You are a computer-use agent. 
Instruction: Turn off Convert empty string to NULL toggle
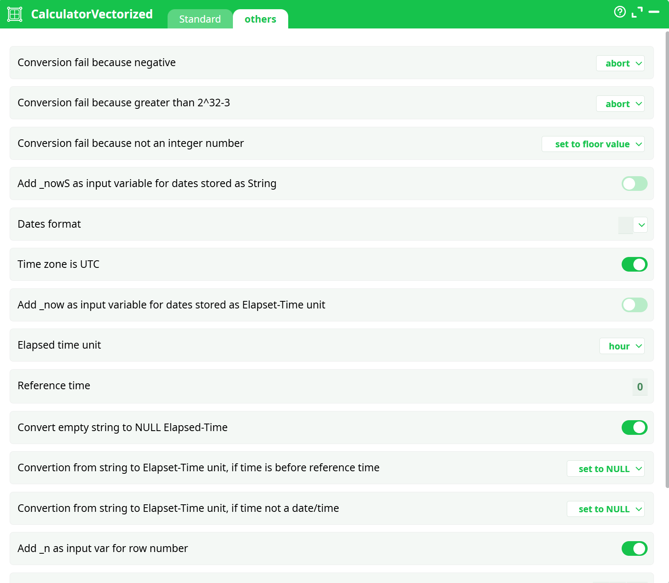[634, 428]
